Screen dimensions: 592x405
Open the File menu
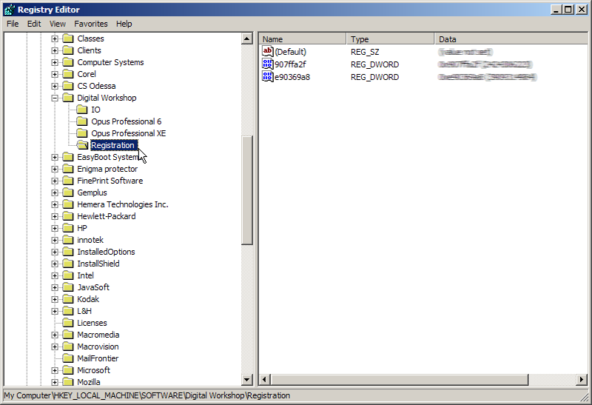(13, 24)
